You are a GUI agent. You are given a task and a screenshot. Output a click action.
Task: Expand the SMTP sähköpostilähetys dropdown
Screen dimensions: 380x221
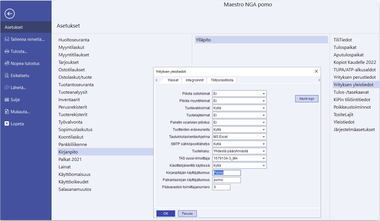[263, 144]
